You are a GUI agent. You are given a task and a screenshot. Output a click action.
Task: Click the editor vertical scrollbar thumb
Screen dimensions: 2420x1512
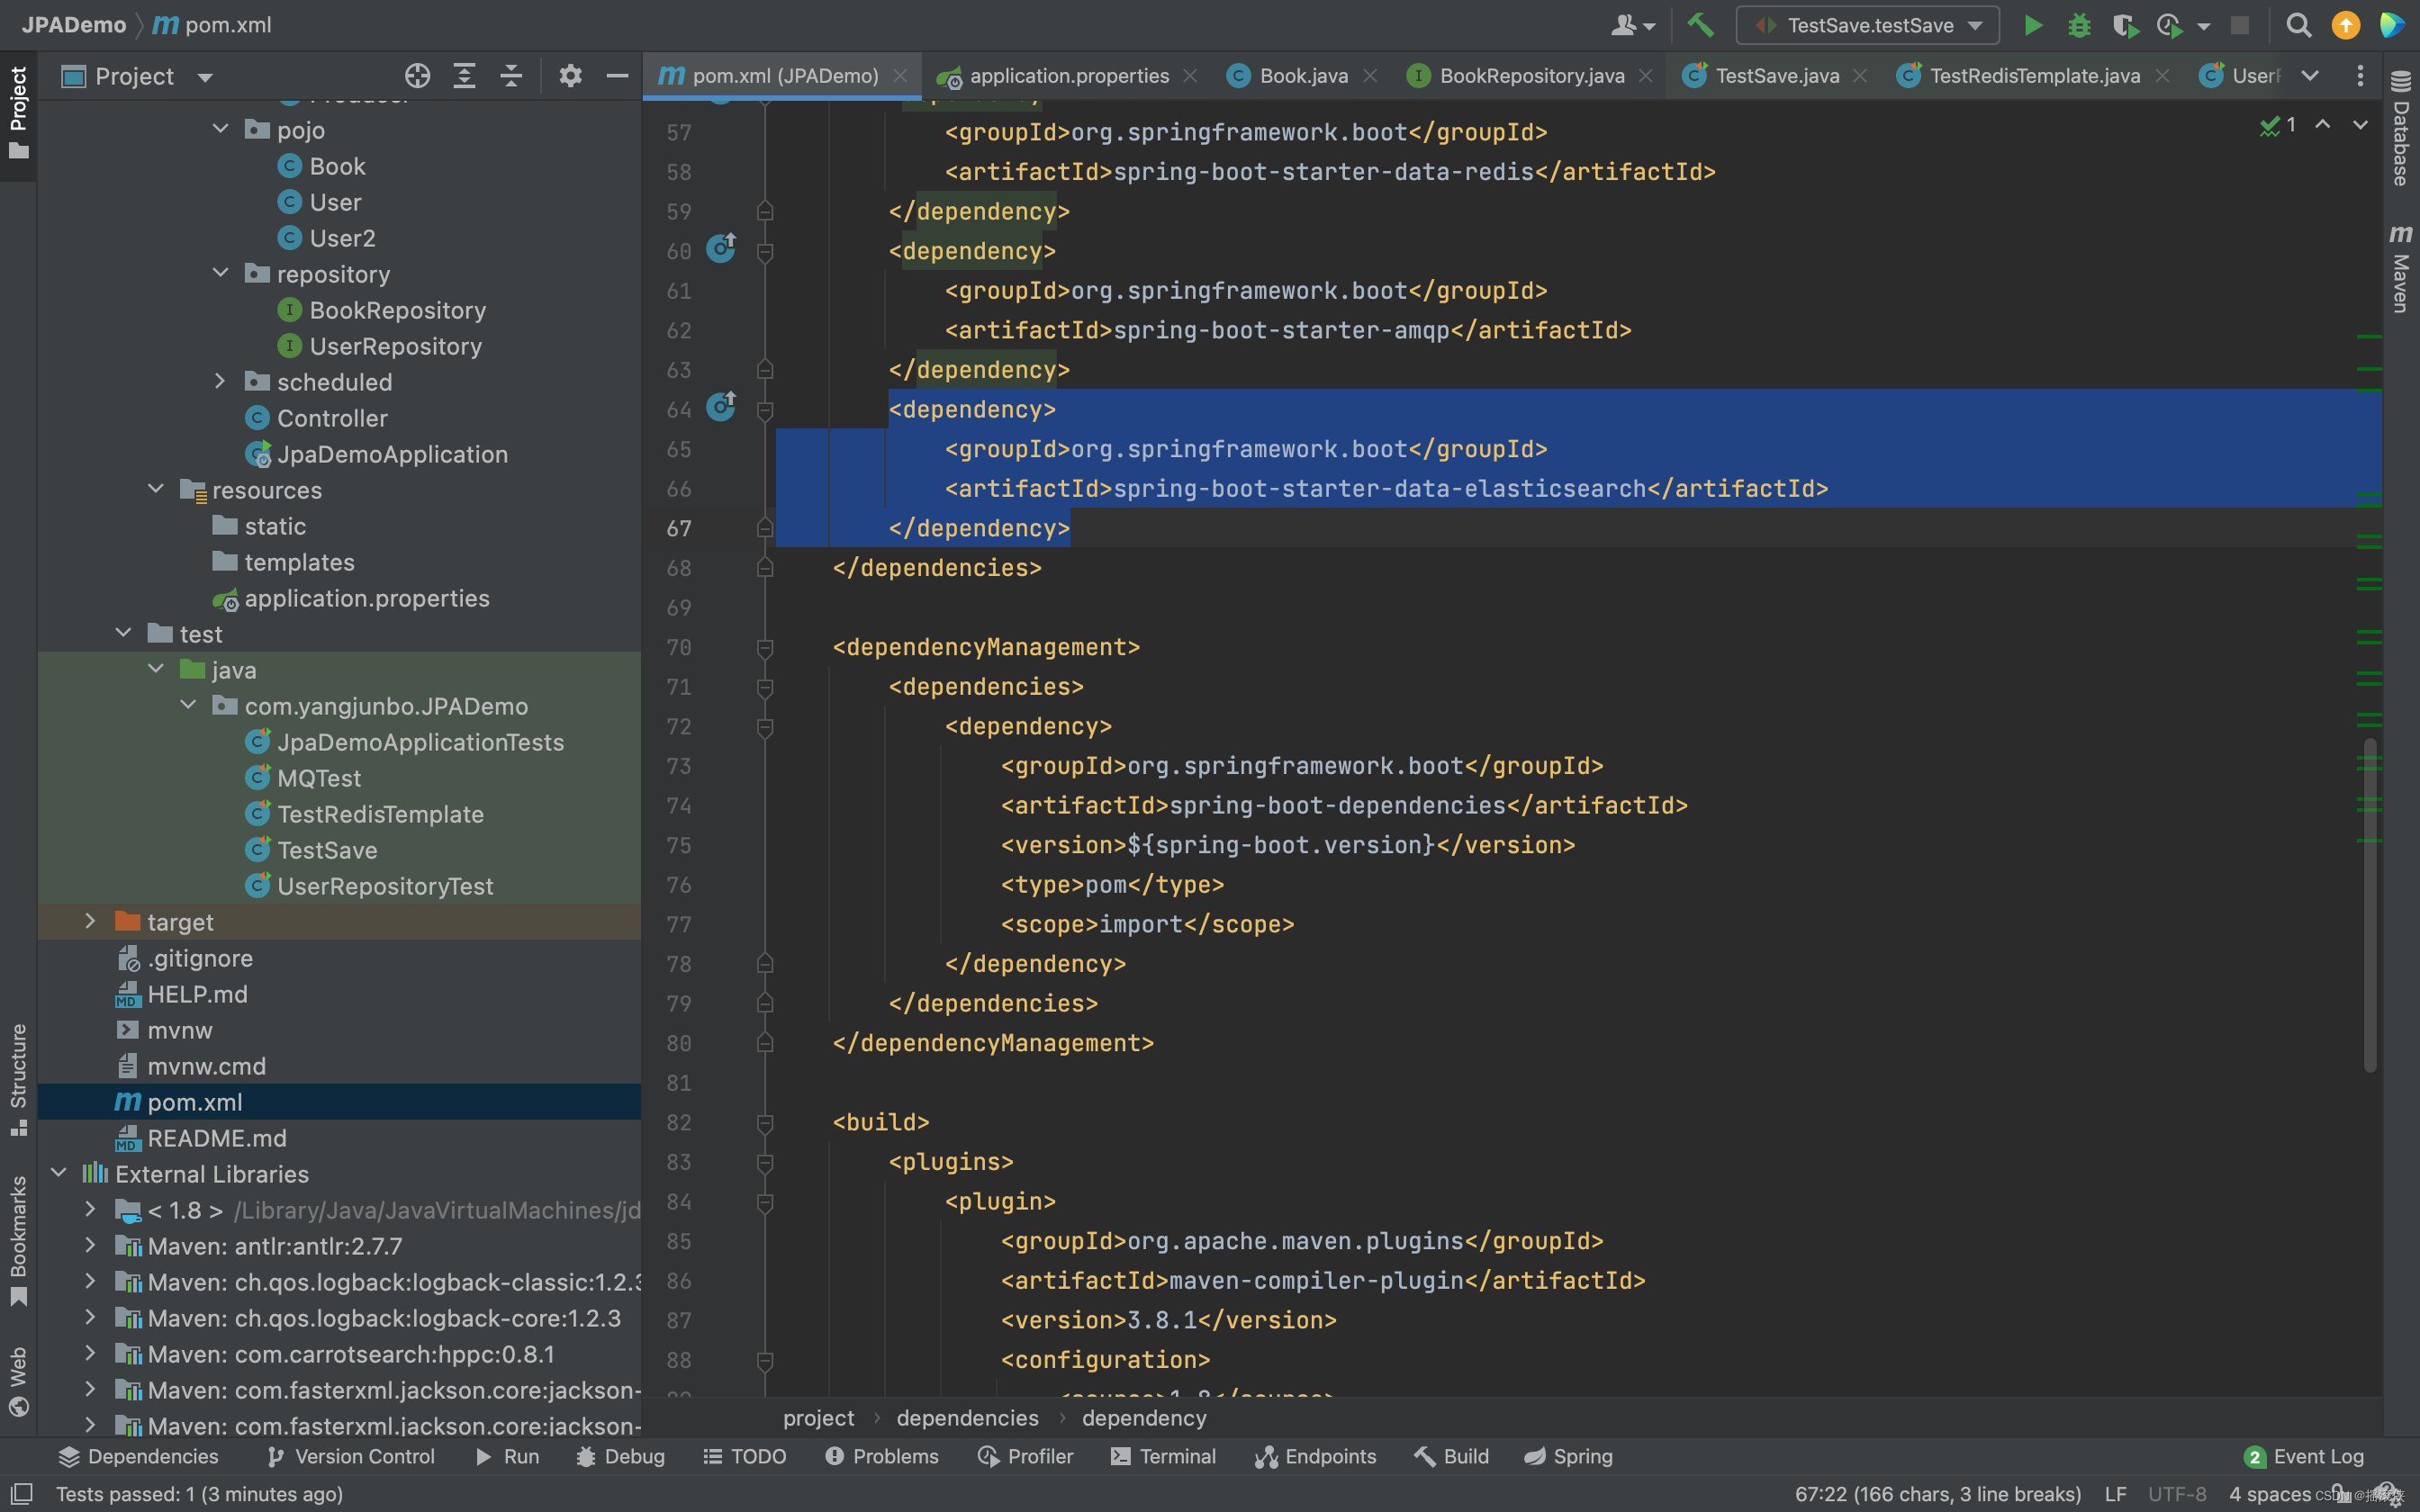pos(2369,905)
